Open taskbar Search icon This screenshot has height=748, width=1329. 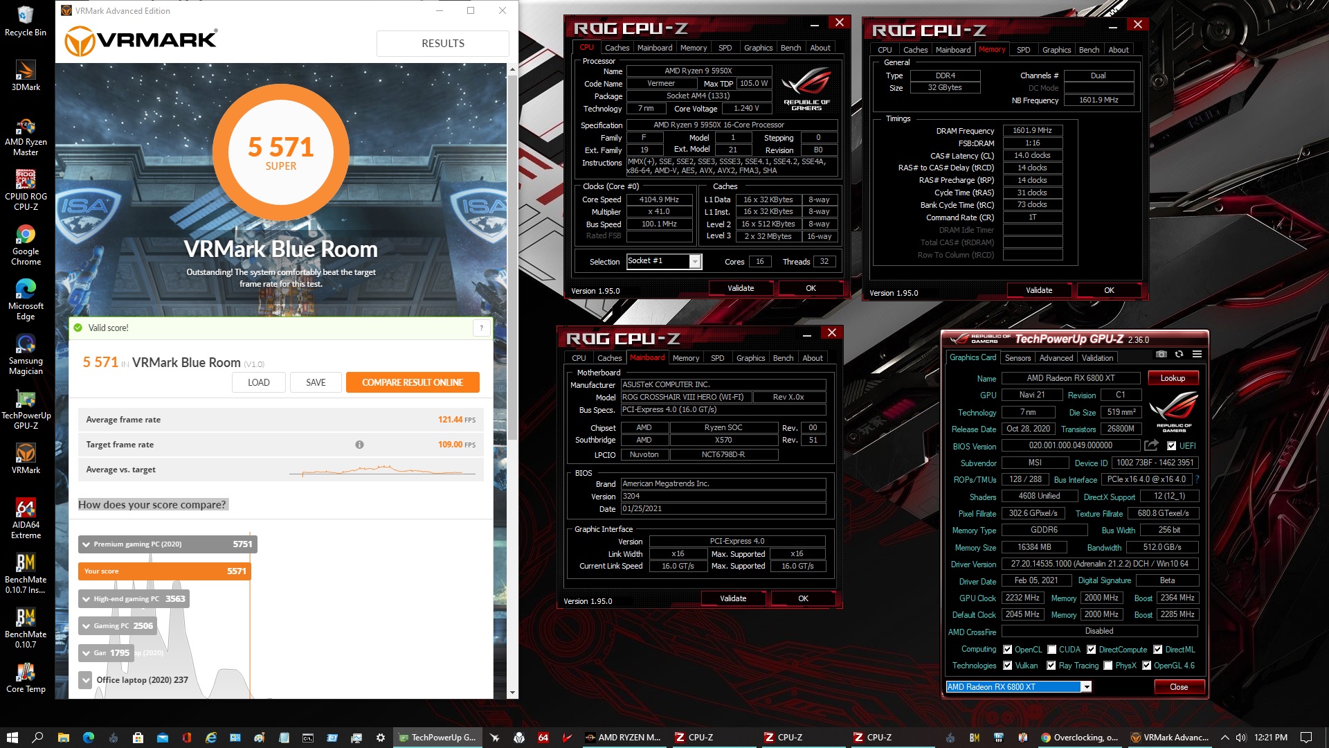pos(37,738)
